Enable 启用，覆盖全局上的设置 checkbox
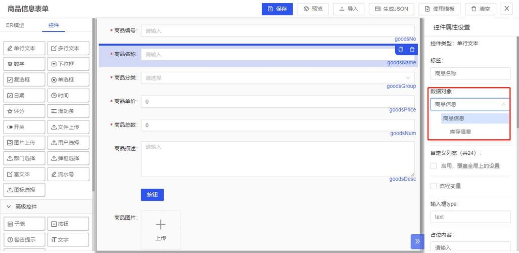Image resolution: width=519 pixels, height=253 pixels. (433, 166)
